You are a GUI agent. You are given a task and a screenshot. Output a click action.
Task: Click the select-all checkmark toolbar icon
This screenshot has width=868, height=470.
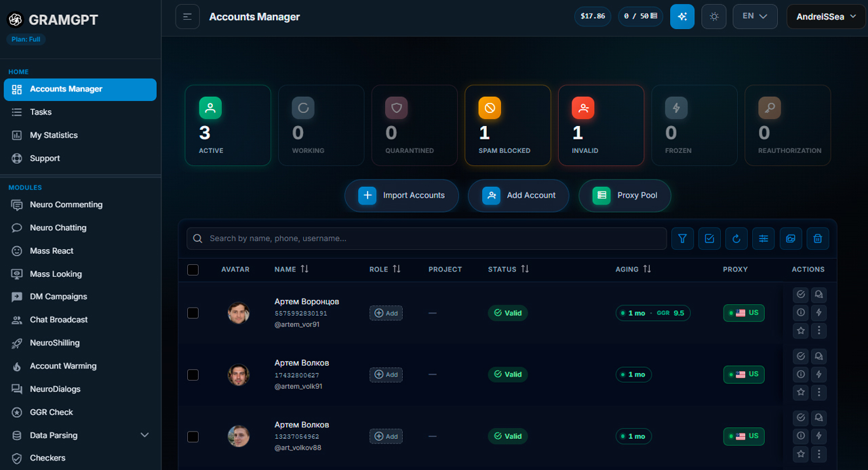[709, 238]
